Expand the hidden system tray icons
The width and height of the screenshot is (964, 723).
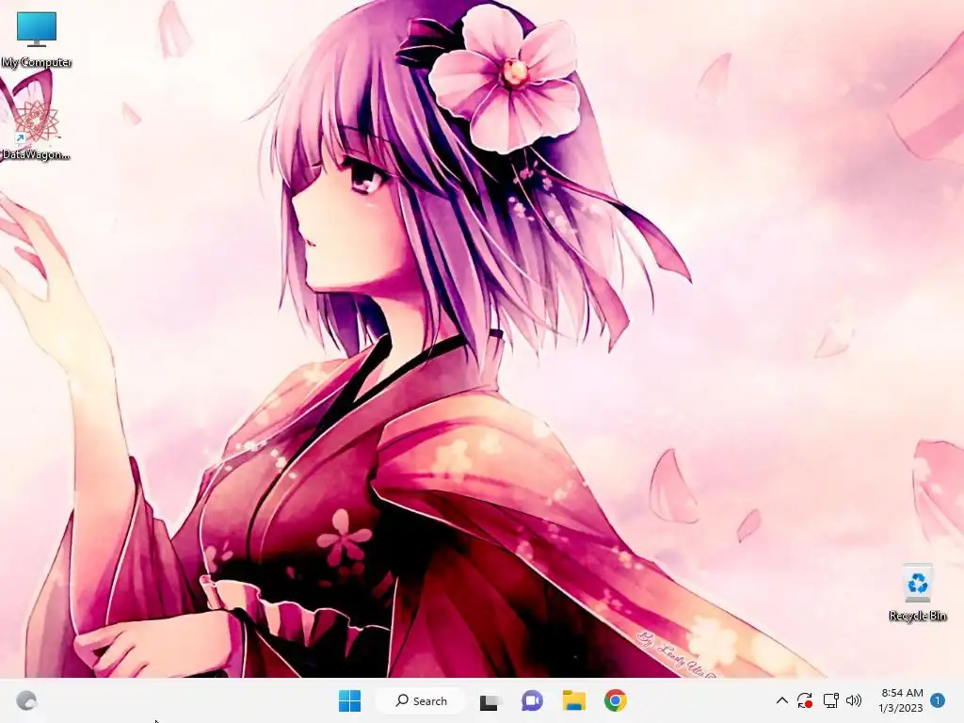point(782,700)
